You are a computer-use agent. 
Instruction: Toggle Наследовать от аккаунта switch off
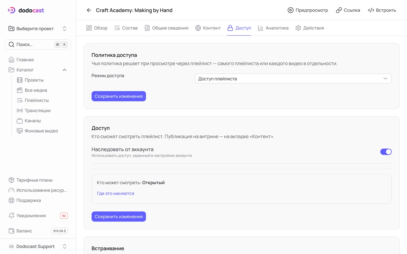click(386, 152)
